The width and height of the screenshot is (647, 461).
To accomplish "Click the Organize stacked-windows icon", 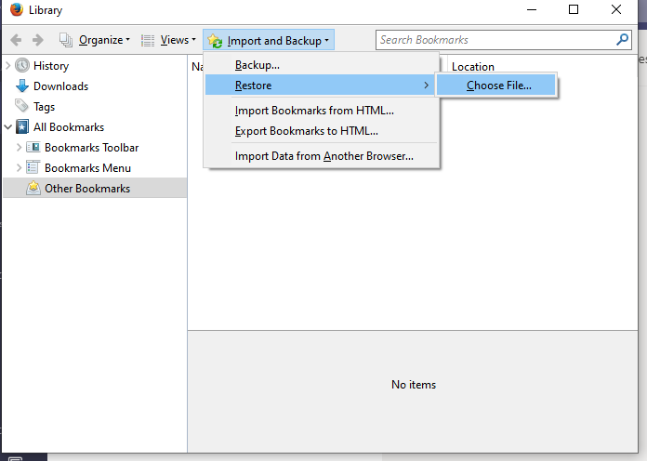I will pyautogui.click(x=66, y=40).
